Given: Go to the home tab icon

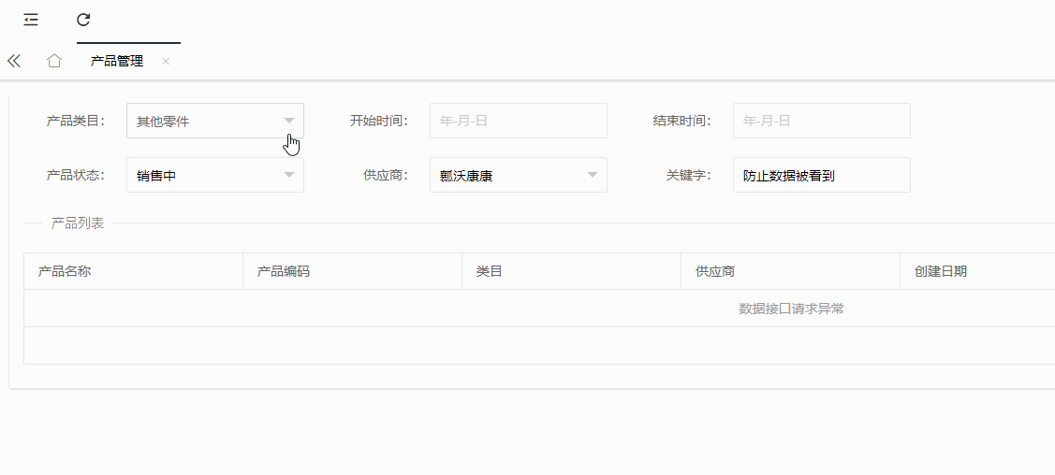Looking at the screenshot, I should click(54, 61).
